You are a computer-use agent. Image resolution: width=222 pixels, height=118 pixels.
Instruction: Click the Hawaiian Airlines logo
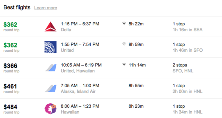click(x=51, y=109)
